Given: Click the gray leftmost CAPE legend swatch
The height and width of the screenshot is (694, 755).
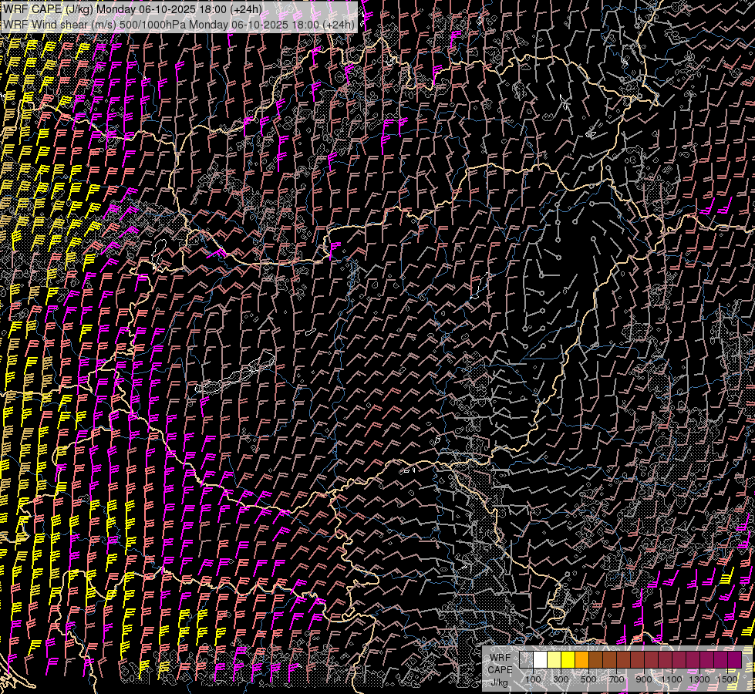Looking at the screenshot, I should tap(526, 660).
